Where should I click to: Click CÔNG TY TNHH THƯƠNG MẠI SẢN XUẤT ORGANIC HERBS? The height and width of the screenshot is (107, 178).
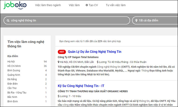93,91
